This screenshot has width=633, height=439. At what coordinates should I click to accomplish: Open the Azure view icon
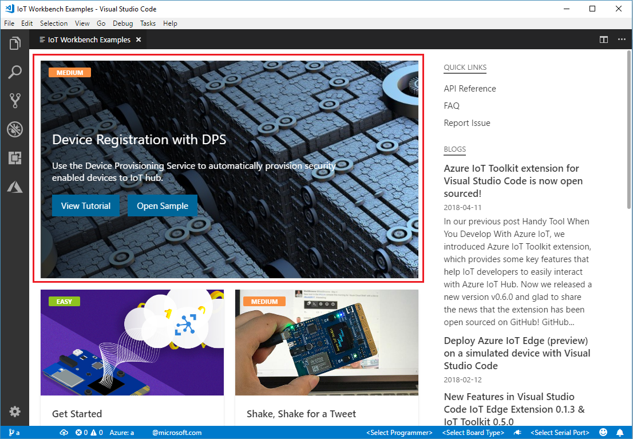pos(15,187)
